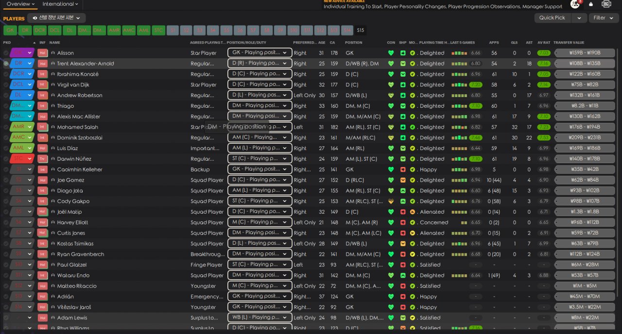Expand the Quick Pick arrow menu
Image resolution: width=622 pixels, height=334 pixels.
(x=579, y=18)
